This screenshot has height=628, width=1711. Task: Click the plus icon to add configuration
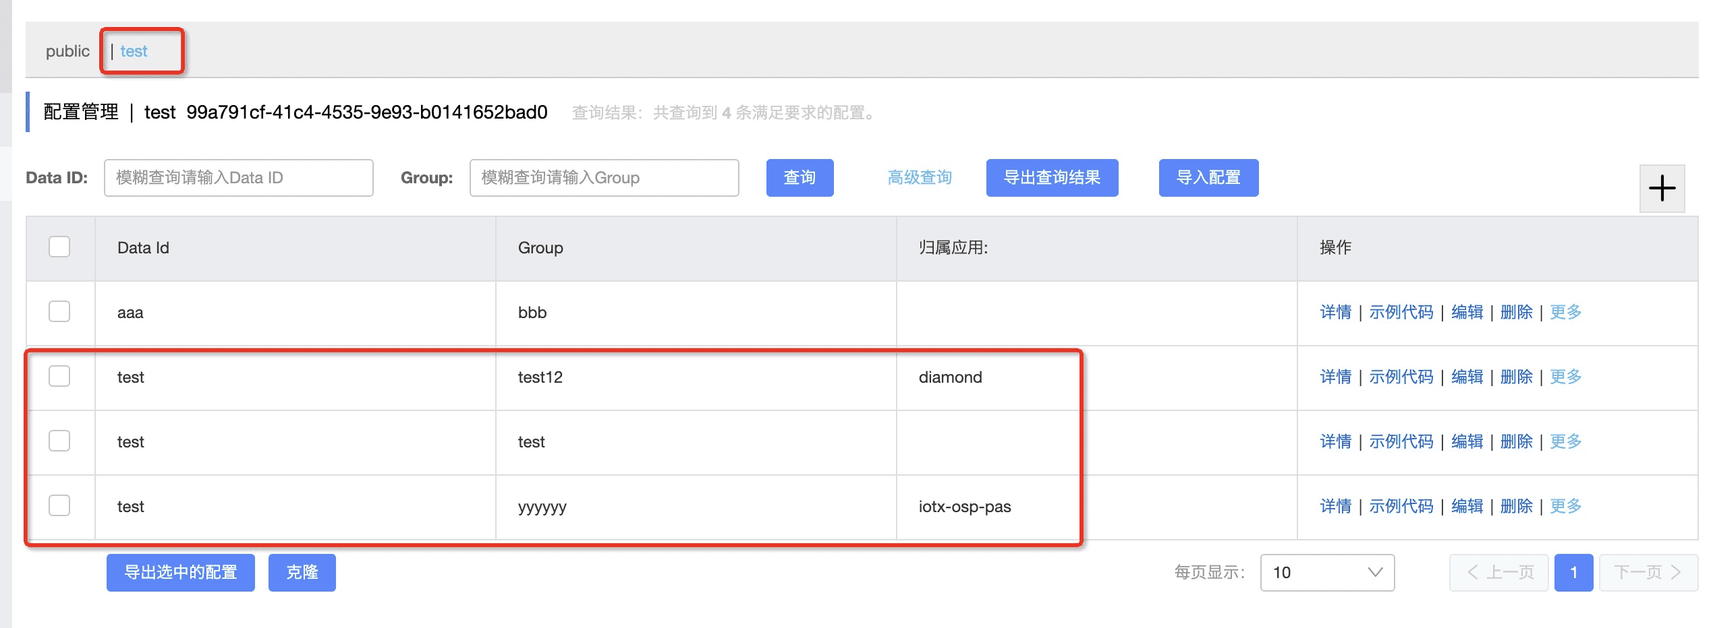(1662, 188)
